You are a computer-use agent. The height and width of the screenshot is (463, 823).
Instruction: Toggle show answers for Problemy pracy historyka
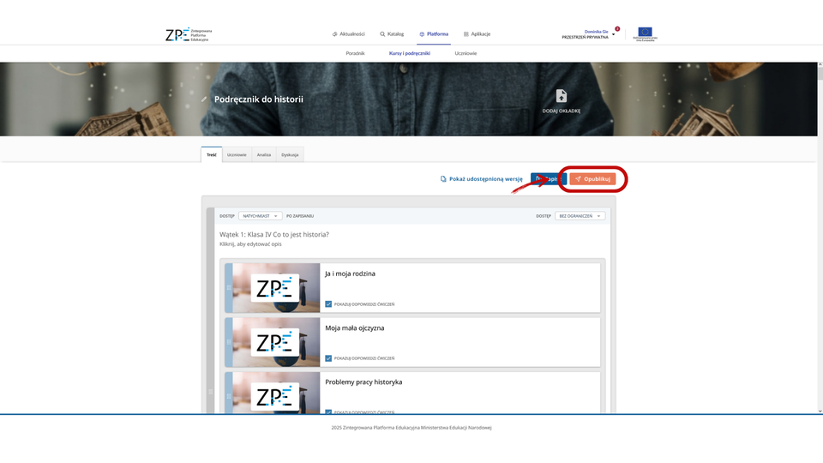point(328,412)
